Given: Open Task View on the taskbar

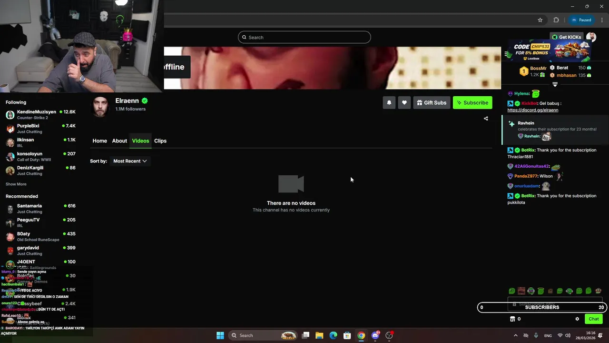Looking at the screenshot, I should 306,335.
